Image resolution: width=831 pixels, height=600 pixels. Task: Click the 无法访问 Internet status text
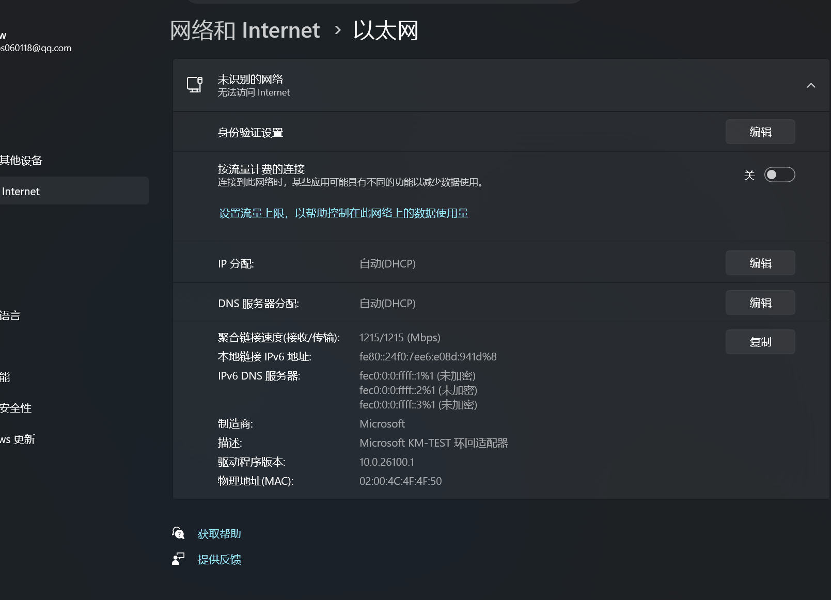point(254,92)
